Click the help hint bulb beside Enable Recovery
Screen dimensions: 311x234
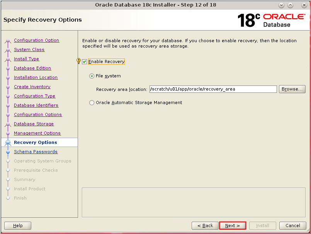(x=78, y=61)
